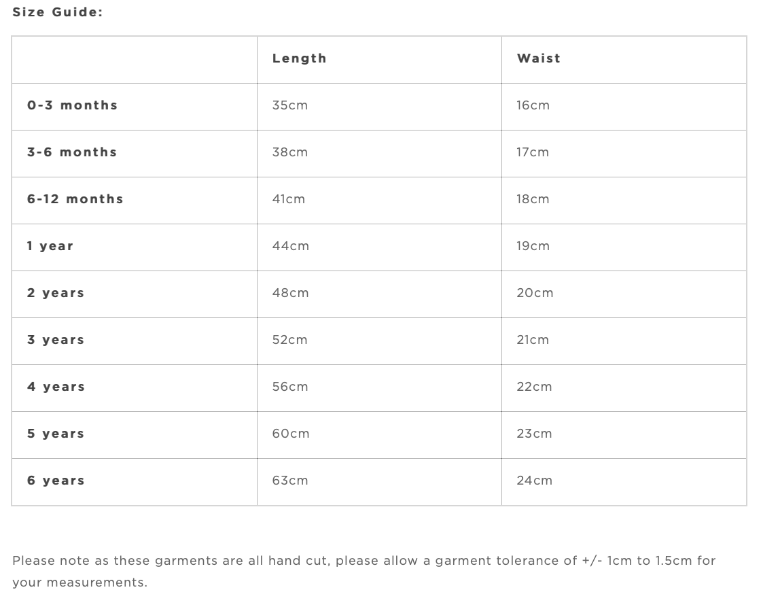Click the 35cm length cell

[290, 105]
